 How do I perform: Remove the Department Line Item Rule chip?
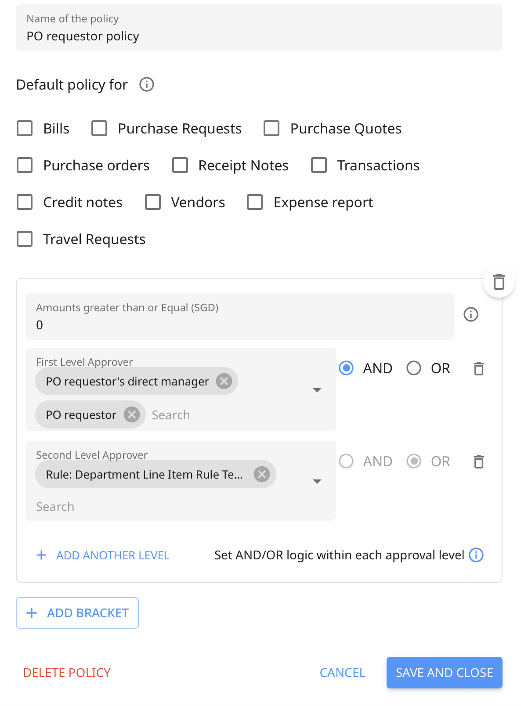(262, 474)
